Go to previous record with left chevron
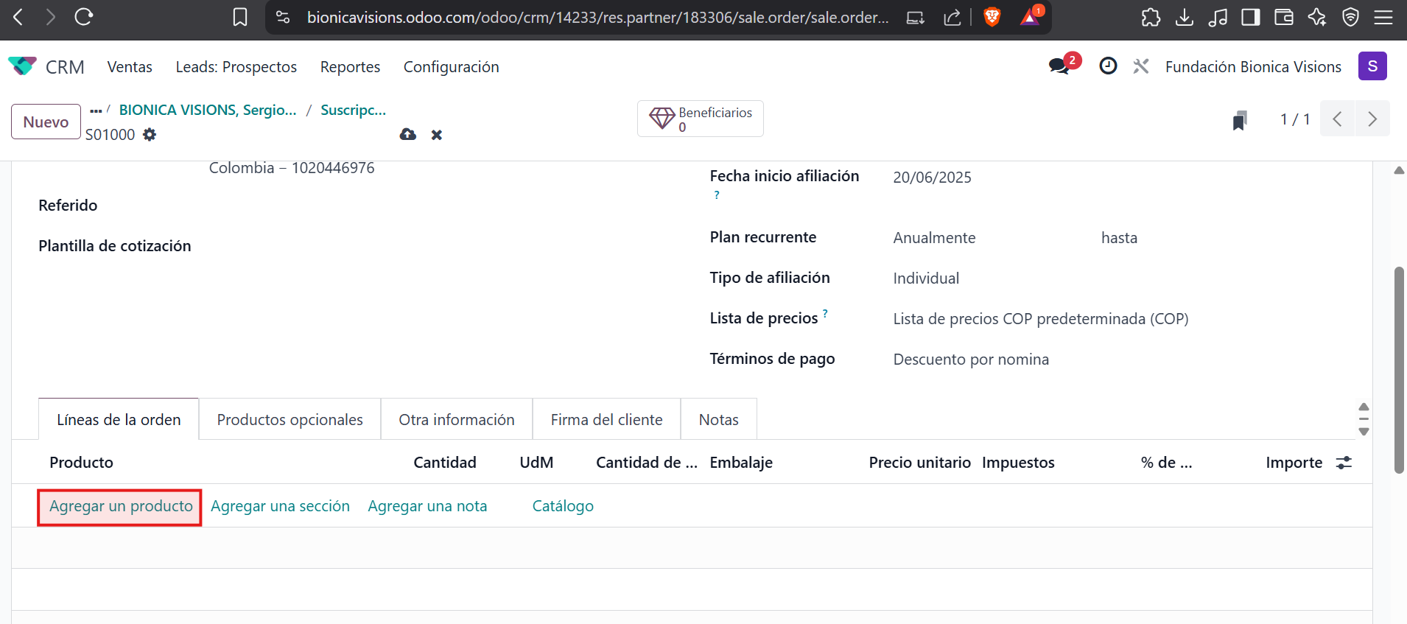This screenshot has height=624, width=1407. click(1338, 119)
